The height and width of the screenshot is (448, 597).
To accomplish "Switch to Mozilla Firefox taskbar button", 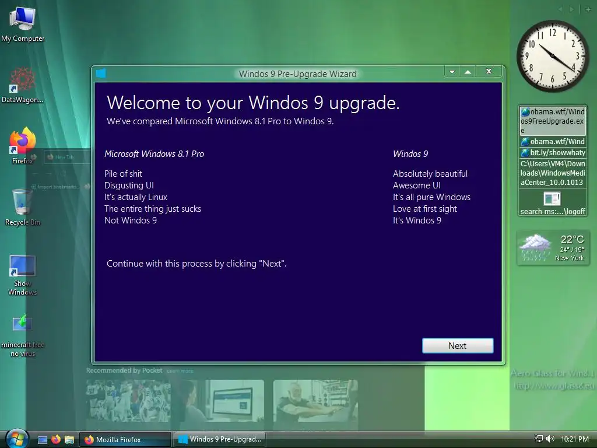I will 125,440.
